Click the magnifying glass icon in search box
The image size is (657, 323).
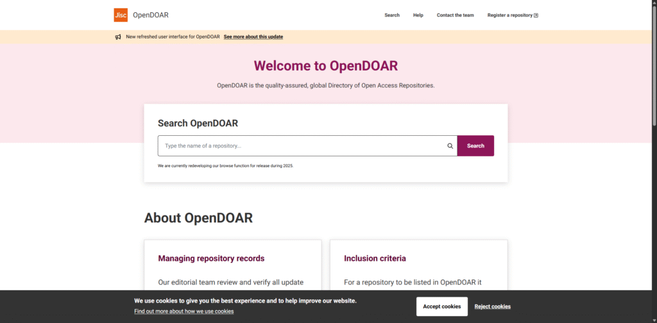[x=450, y=146]
